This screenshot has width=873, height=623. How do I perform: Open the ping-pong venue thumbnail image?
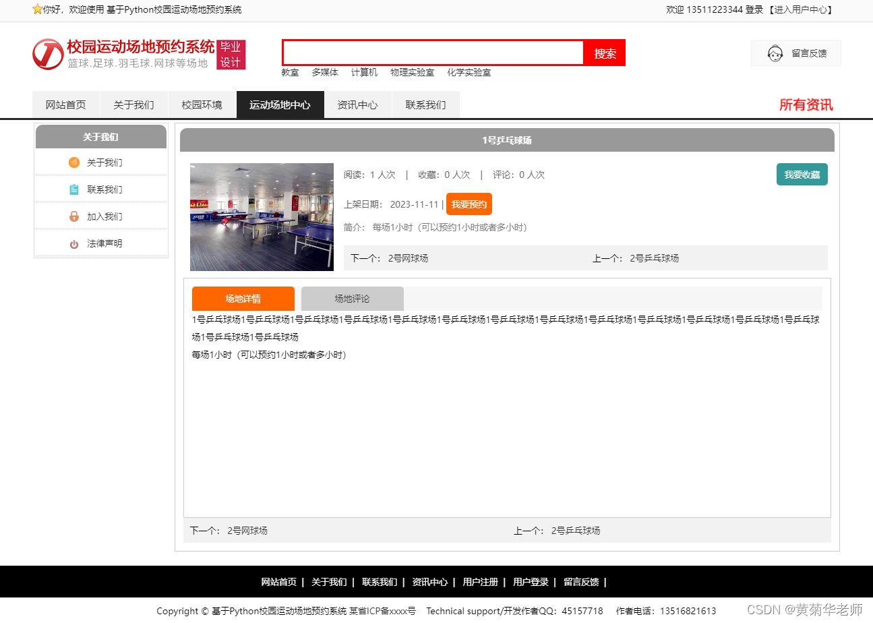(x=262, y=217)
